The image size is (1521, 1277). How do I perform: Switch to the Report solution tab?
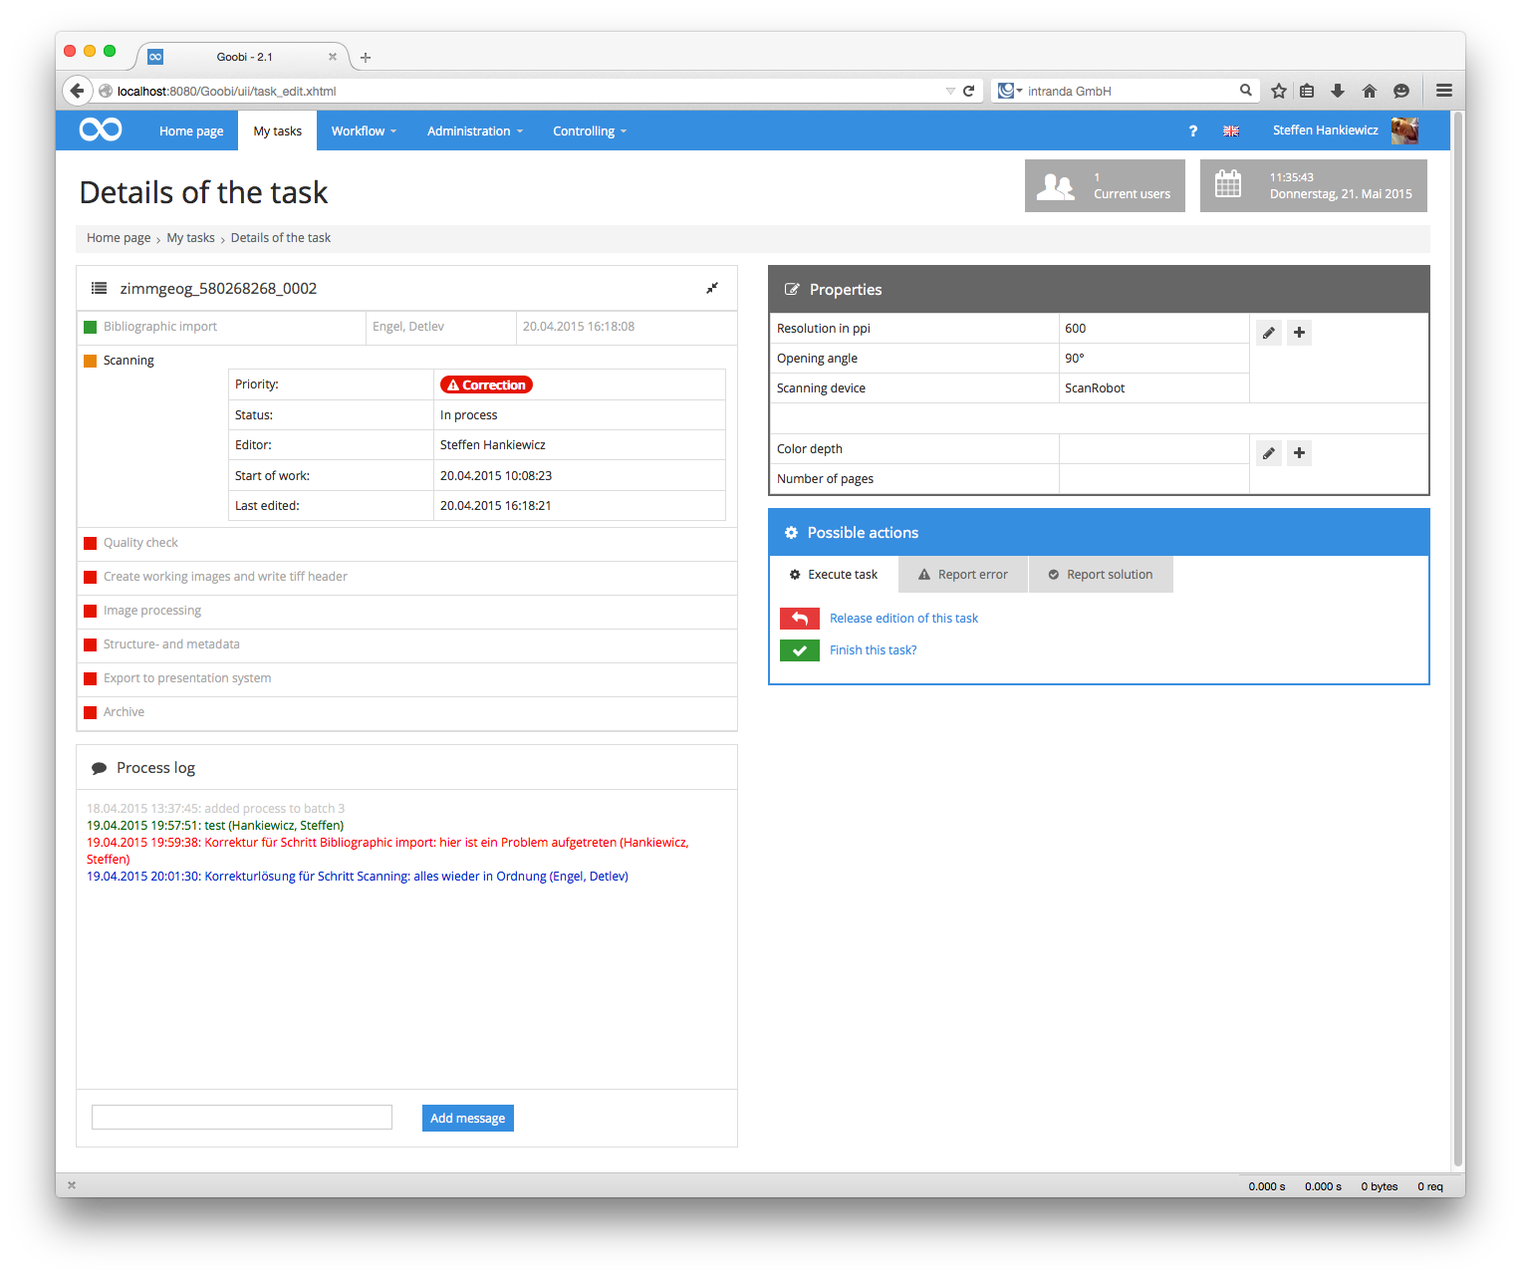pyautogui.click(x=1101, y=575)
